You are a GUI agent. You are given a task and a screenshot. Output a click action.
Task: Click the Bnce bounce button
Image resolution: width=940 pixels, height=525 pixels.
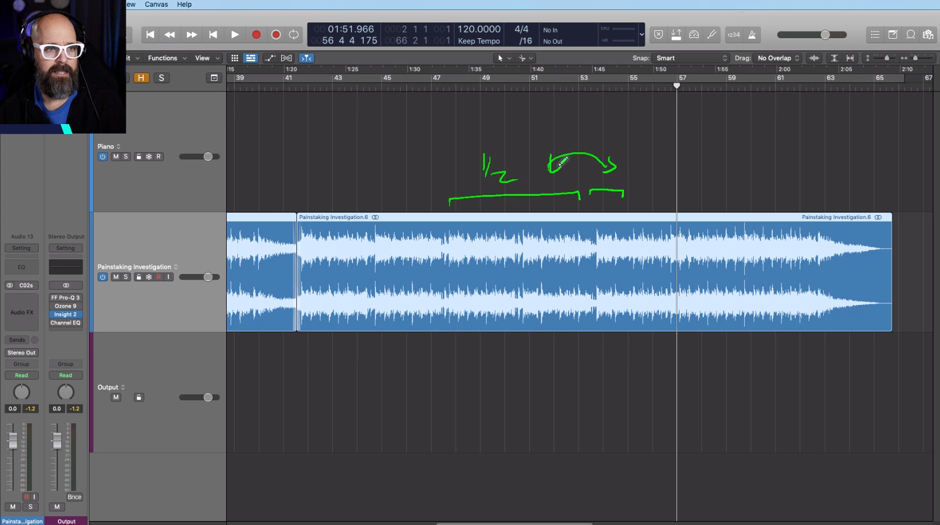coord(74,497)
